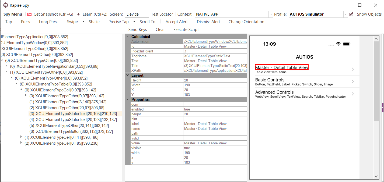Click the edit profile pencil icon

pyautogui.click(x=351, y=14)
